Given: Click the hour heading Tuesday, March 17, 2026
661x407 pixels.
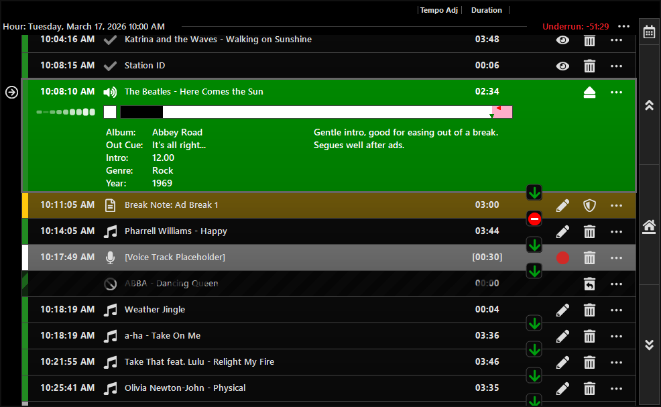Looking at the screenshot, I should tap(84, 27).
